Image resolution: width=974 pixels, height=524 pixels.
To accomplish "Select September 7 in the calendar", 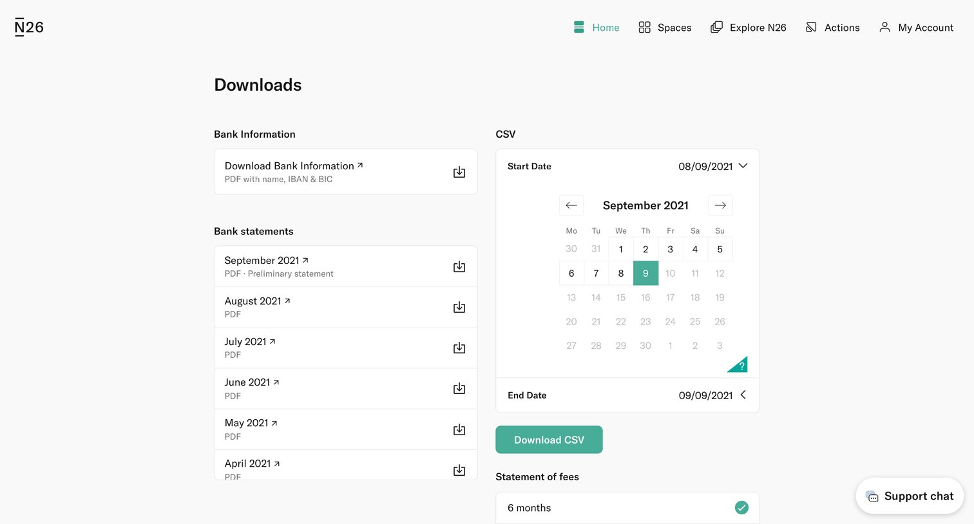I will (x=597, y=273).
